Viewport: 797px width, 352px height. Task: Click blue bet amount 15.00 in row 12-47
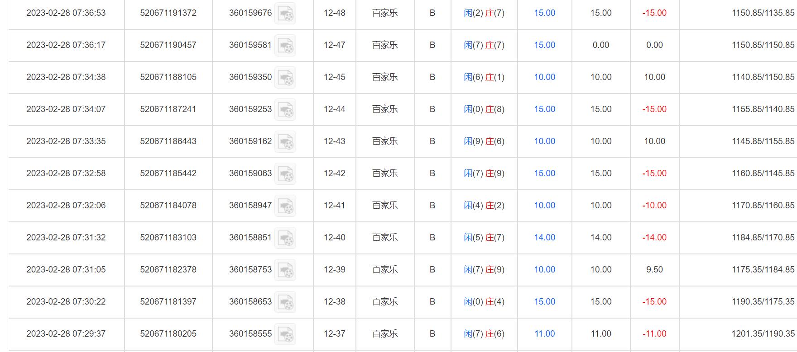point(544,45)
